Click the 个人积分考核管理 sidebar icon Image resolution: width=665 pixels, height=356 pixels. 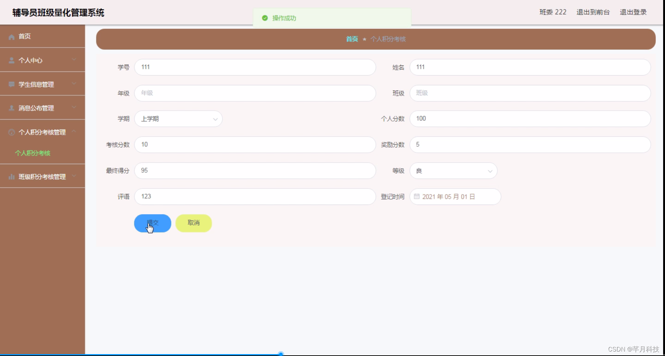[11, 132]
